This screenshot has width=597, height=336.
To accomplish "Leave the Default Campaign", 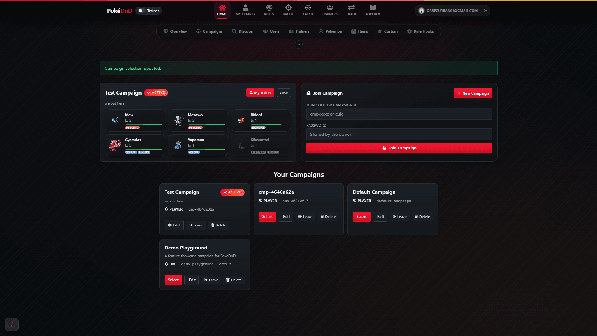I will click(x=399, y=217).
